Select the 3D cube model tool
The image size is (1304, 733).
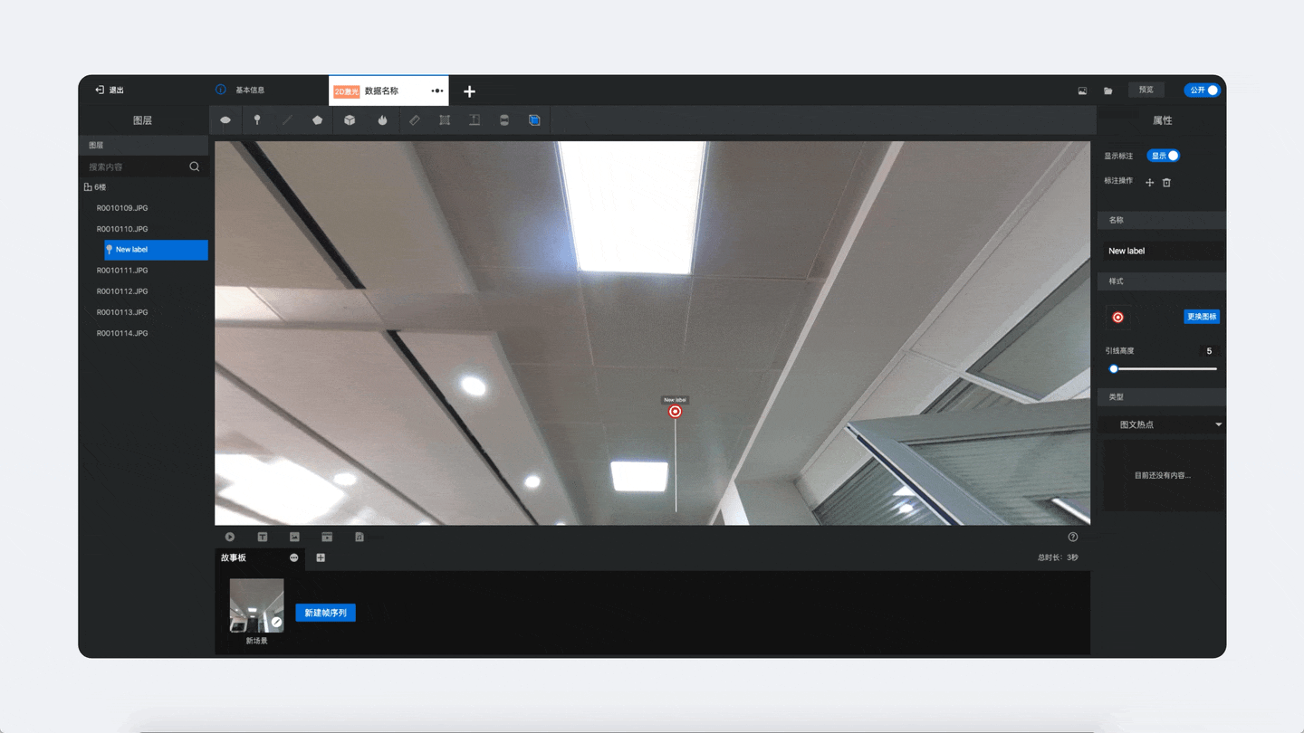pyautogui.click(x=350, y=120)
